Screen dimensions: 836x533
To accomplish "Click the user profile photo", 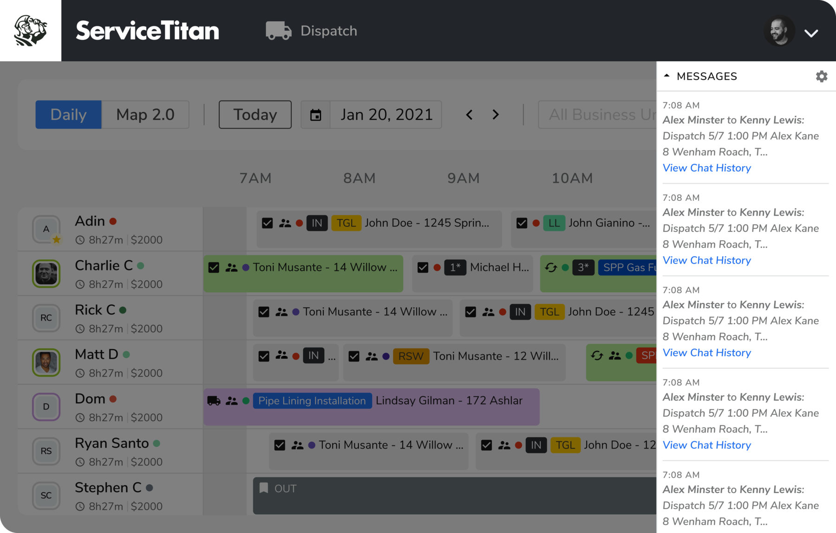I will coord(779,31).
